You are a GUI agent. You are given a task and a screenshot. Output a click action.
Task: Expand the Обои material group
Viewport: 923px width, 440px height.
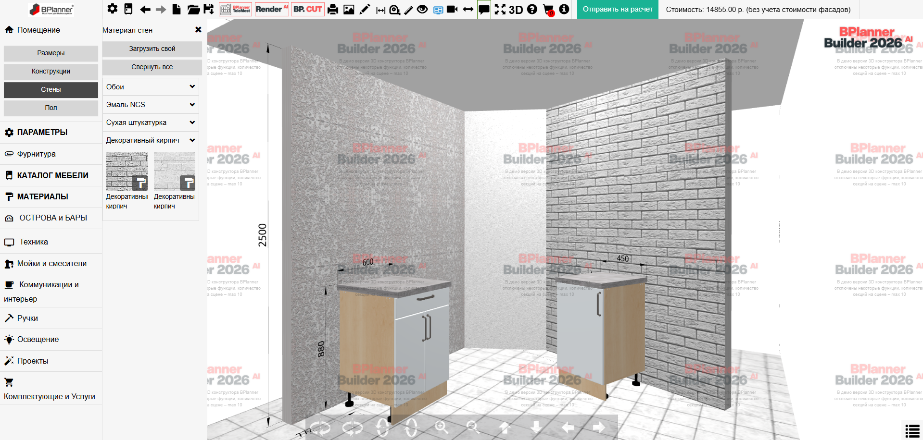[151, 87]
